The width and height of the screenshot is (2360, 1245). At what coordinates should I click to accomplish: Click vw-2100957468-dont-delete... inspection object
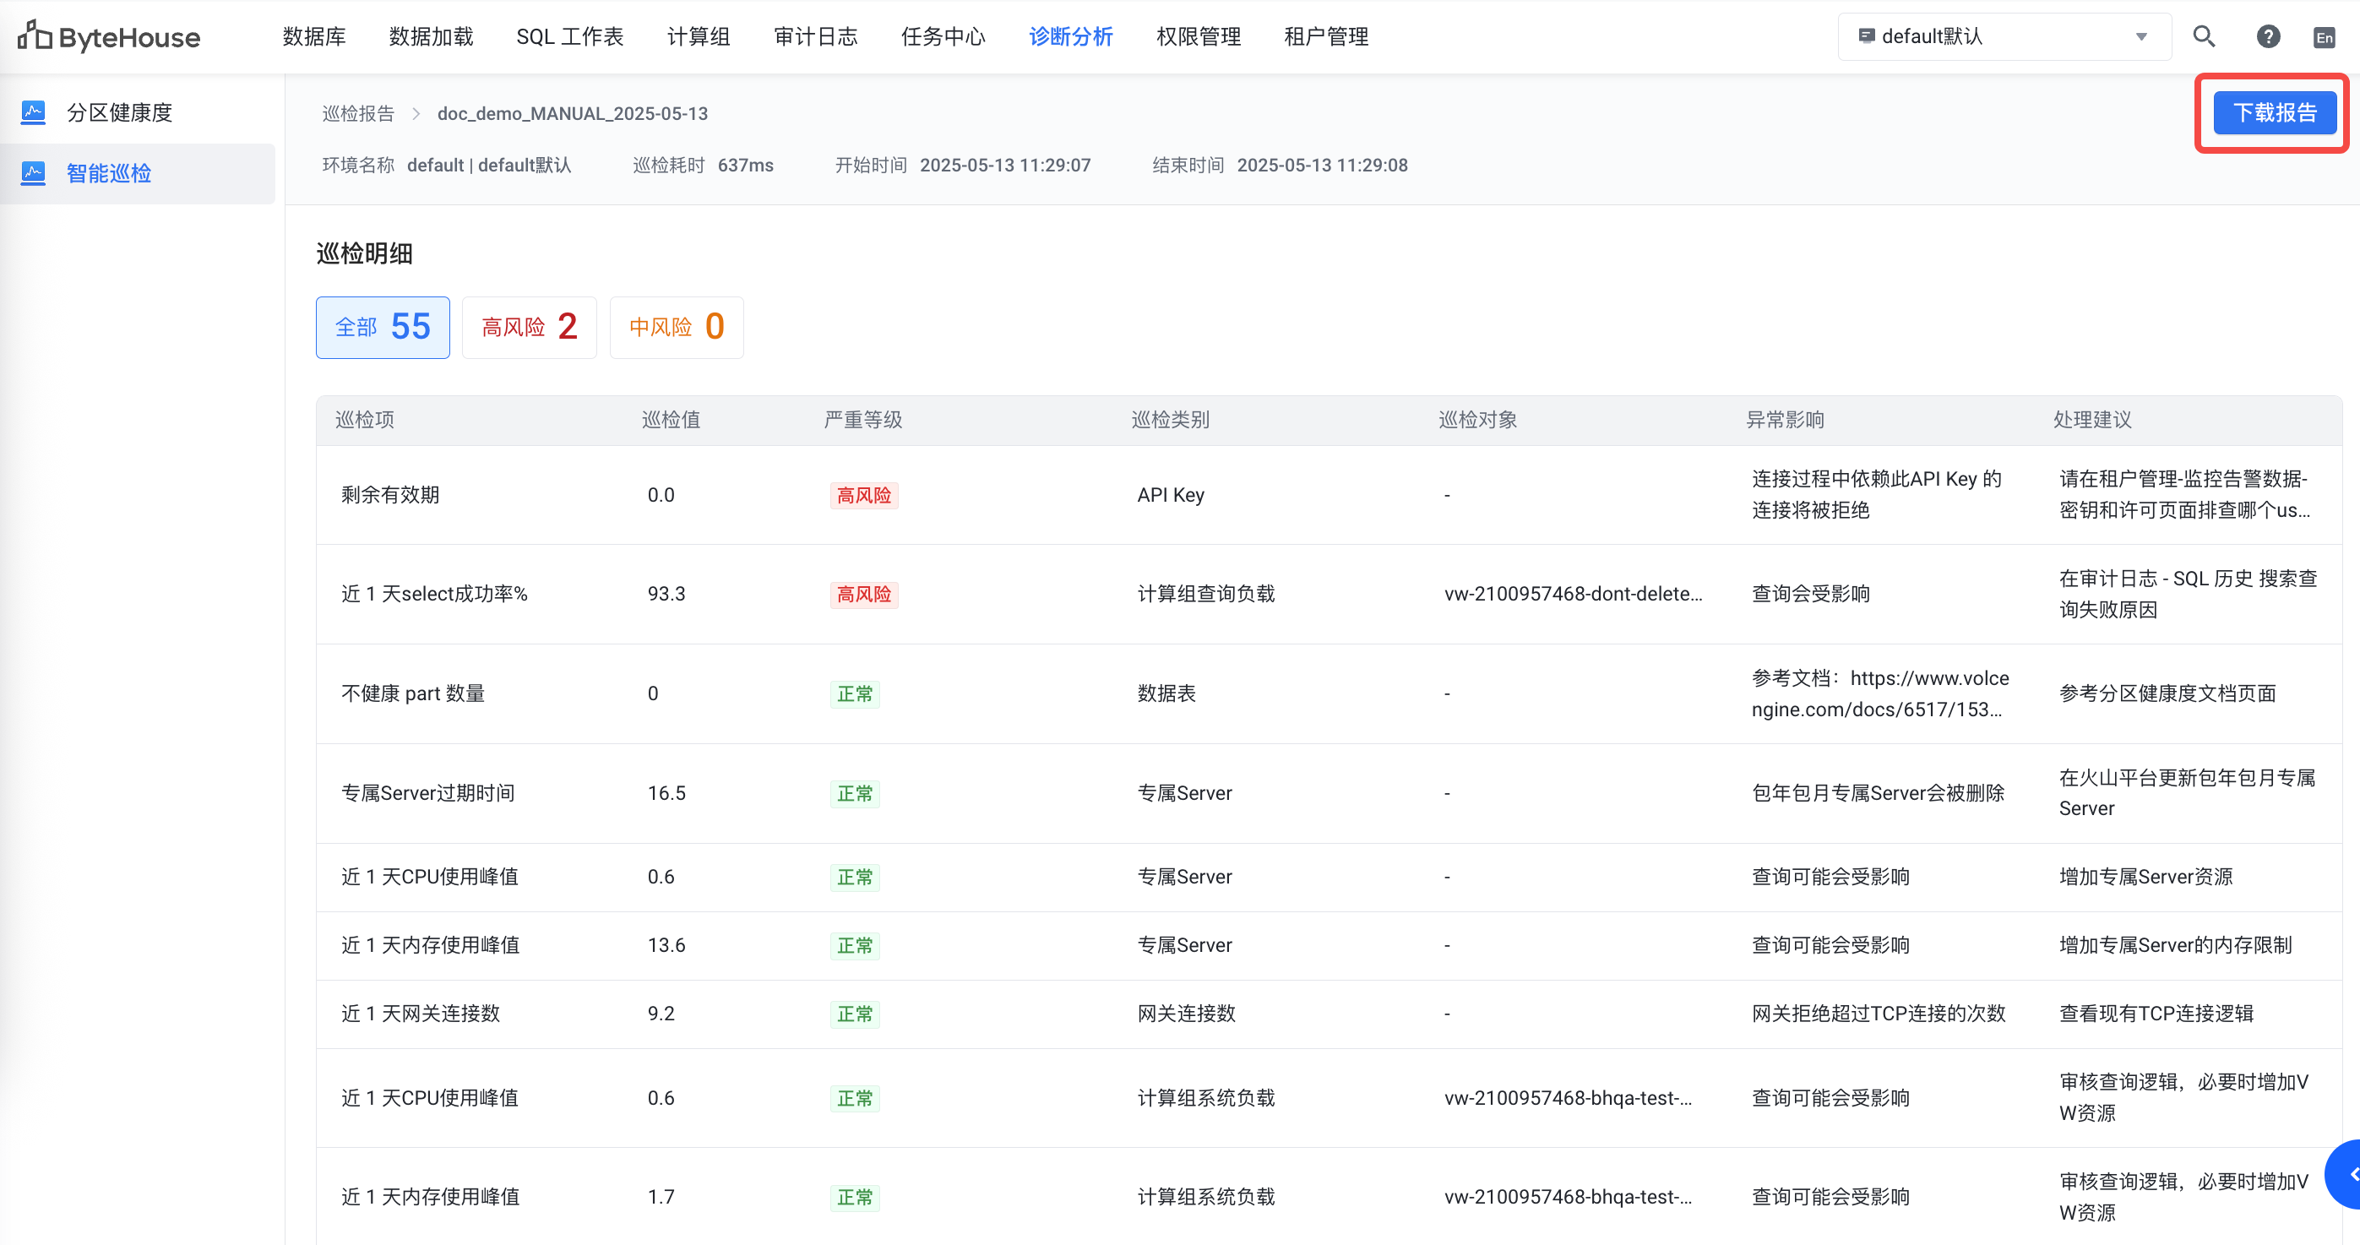coord(1573,594)
